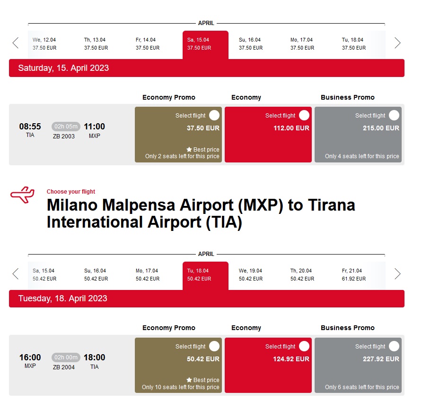Select Business Promo 227.92 EUR return radio

tap(394, 346)
